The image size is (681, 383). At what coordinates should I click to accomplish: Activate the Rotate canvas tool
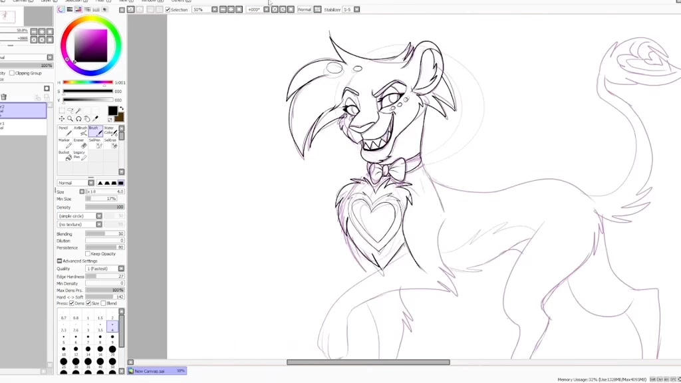pos(78,118)
